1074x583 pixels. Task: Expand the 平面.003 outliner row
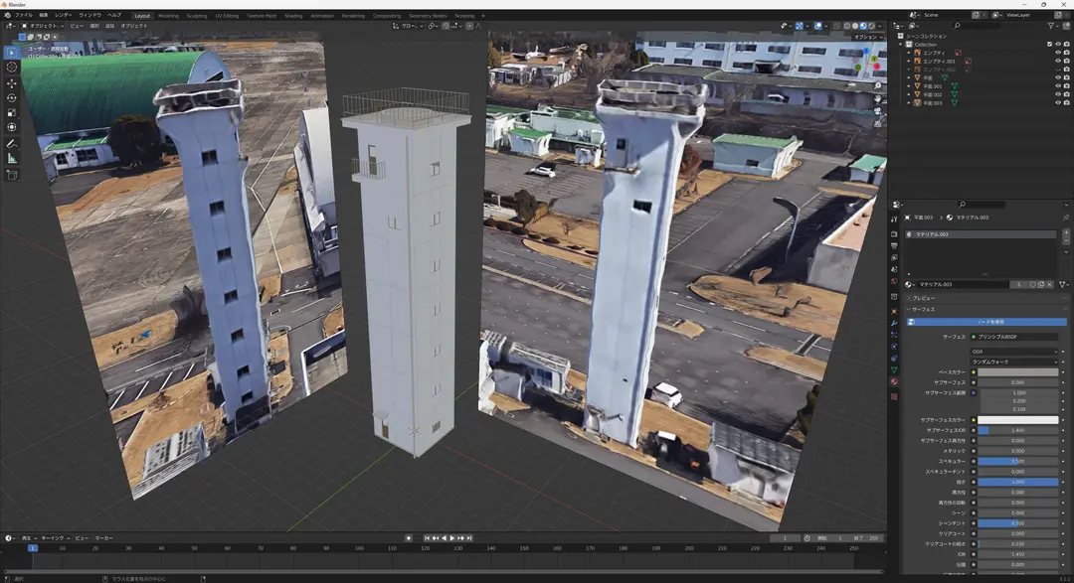pyautogui.click(x=909, y=102)
